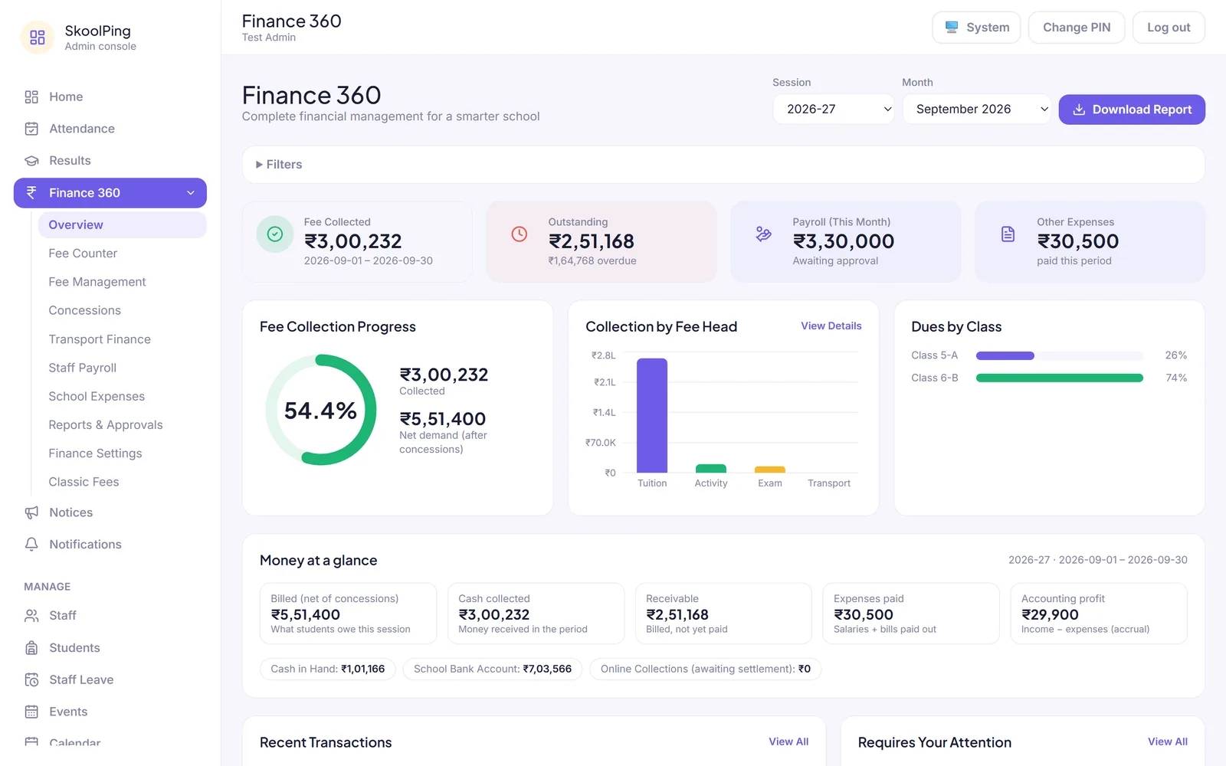View All recent transactions
Screen dimensions: 1226x766
[788, 742]
